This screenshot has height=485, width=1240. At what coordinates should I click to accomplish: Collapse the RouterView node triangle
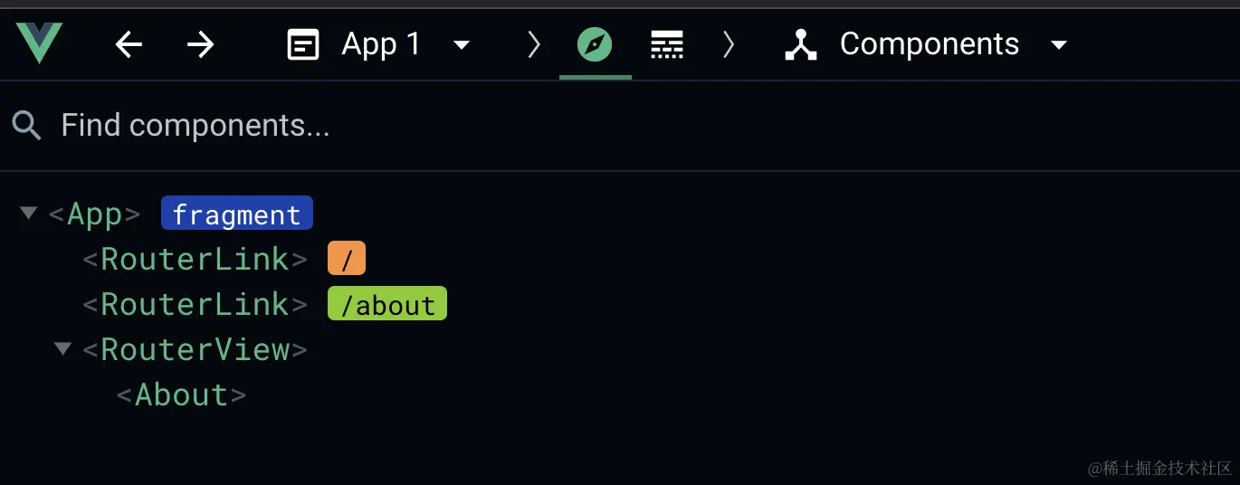click(x=62, y=348)
